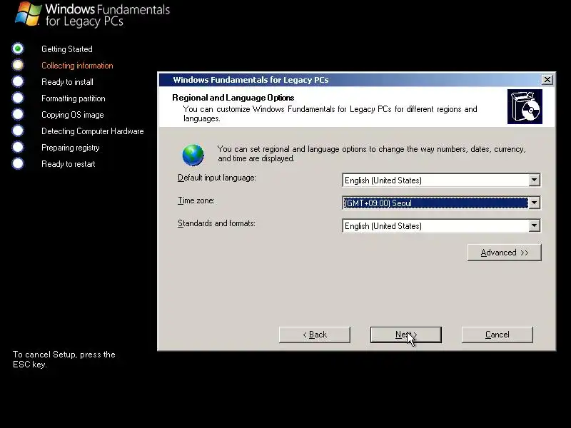The width and height of the screenshot is (571, 428).
Task: Click the Collecting information step text
Action: [x=77, y=66]
